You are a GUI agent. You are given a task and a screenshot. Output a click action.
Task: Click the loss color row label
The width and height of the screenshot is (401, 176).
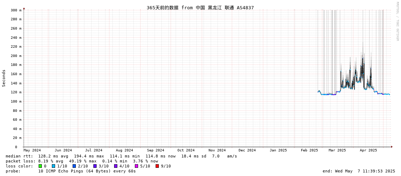pos(19,166)
